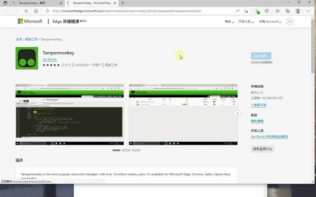Screen dimensions: 316x197
Task: Go to the browser home page
Action: (36, 11)
